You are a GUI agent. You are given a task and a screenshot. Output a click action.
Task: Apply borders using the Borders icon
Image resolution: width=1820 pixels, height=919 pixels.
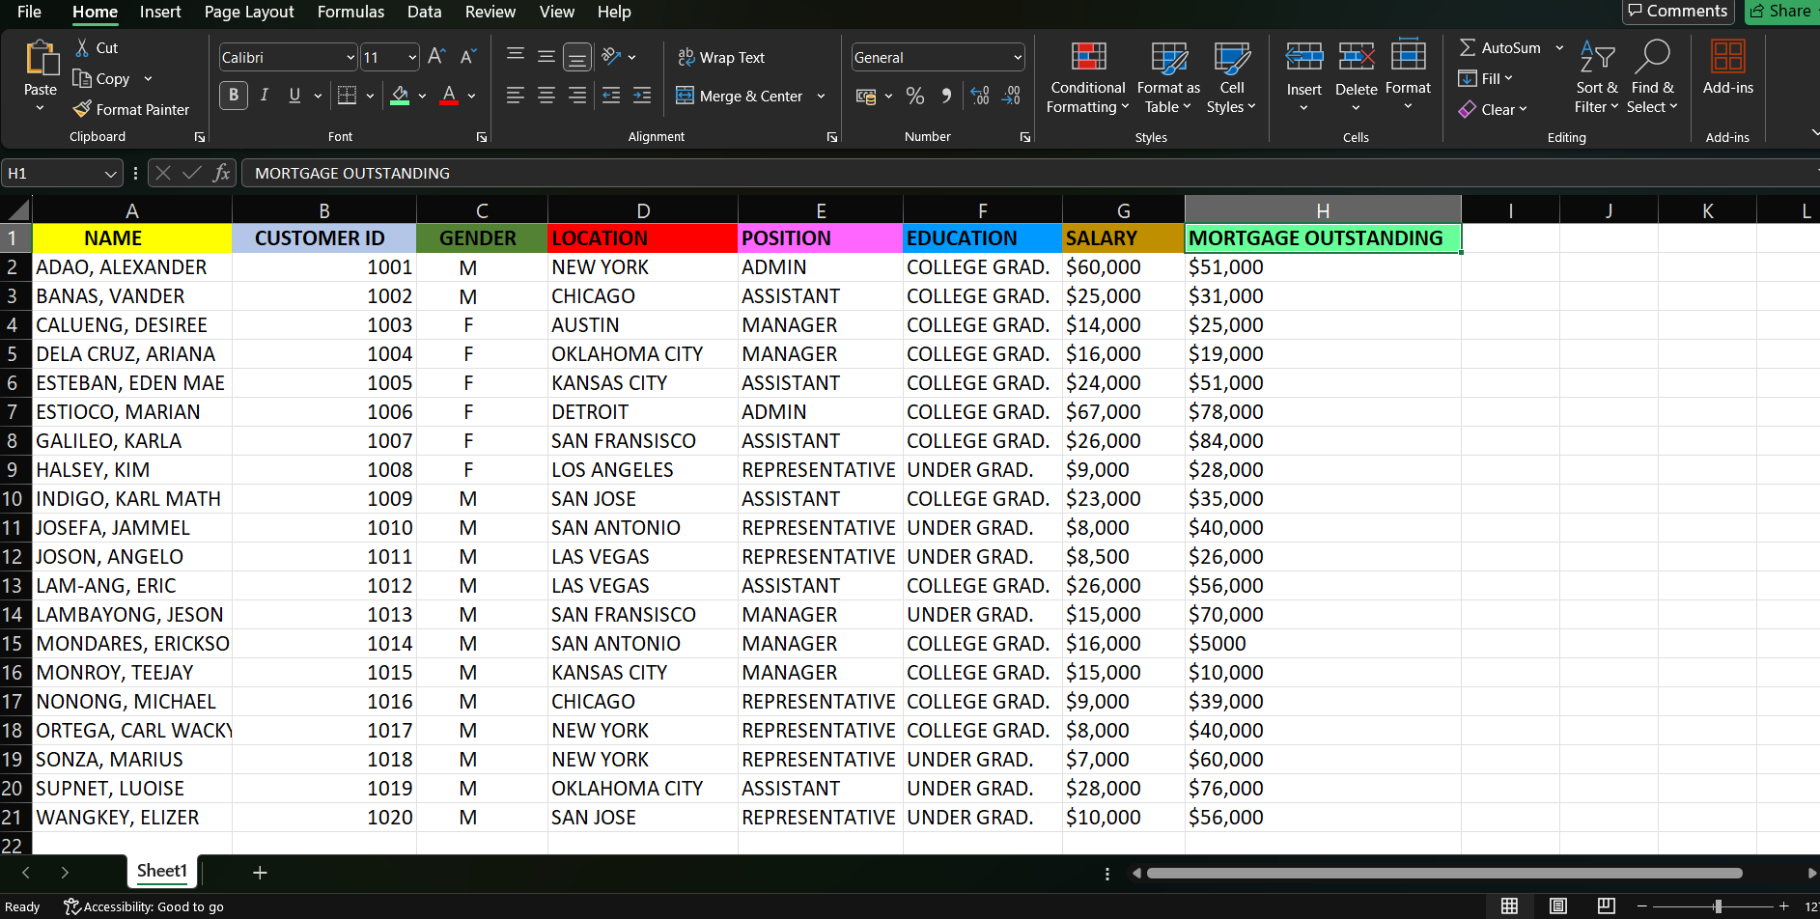coord(347,96)
